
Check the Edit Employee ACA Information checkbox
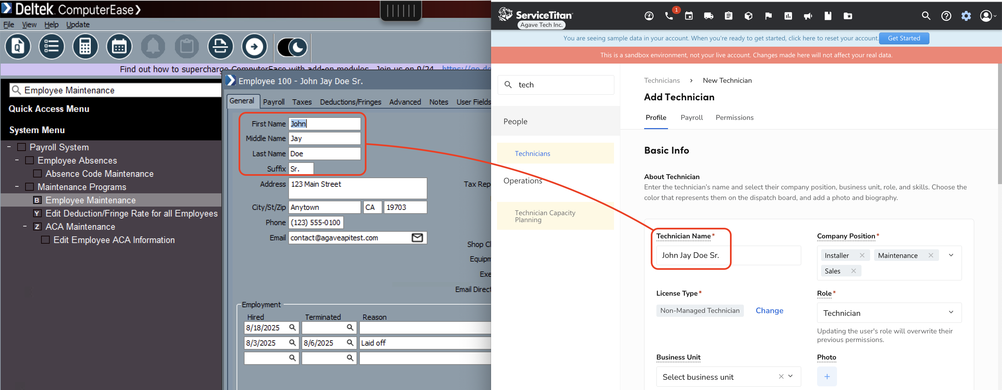[x=45, y=239]
